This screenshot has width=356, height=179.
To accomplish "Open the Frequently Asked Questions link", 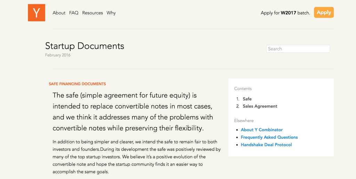I will (x=269, y=137).
